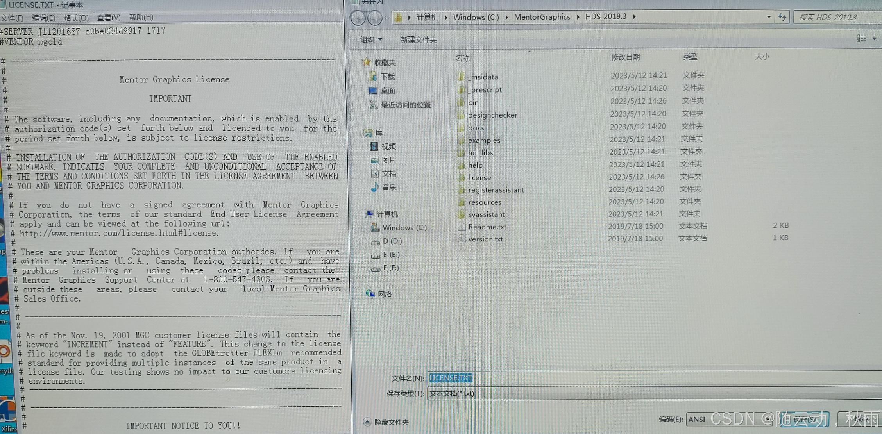Click the back navigation arrow button
Image resolution: width=882 pixels, height=434 pixels.
[x=358, y=18]
